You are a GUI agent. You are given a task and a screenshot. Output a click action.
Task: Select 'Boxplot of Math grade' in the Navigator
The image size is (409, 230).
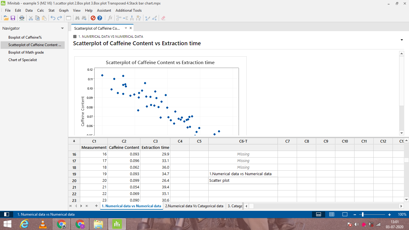26,52
